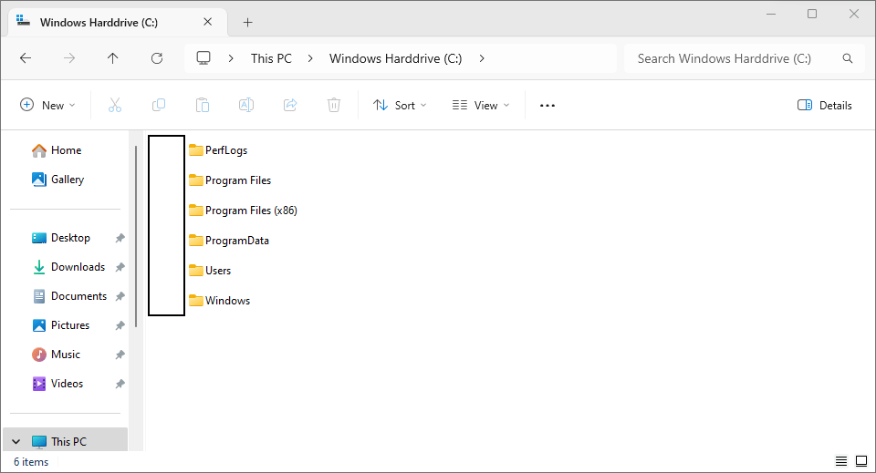This screenshot has width=876, height=473.
Task: Click the Share icon in toolbar
Action: (290, 105)
